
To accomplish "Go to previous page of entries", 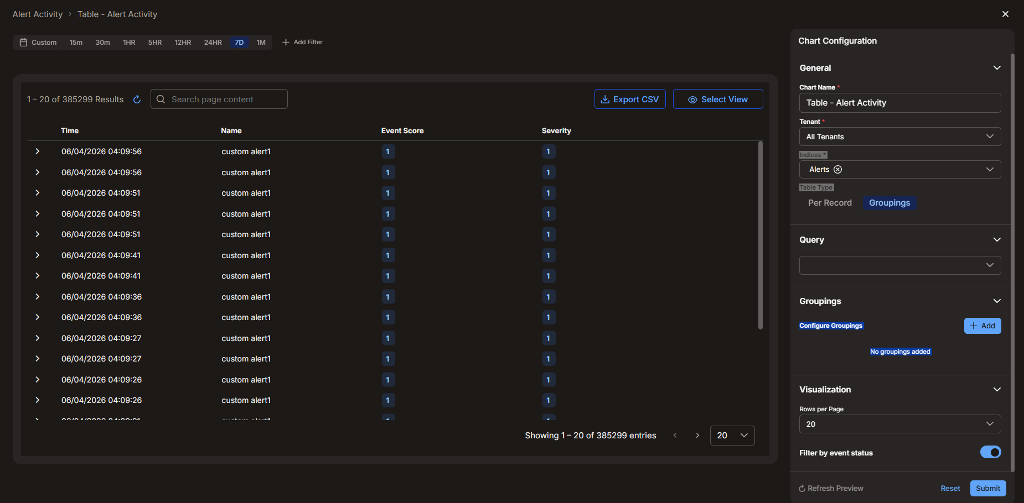I will (675, 436).
